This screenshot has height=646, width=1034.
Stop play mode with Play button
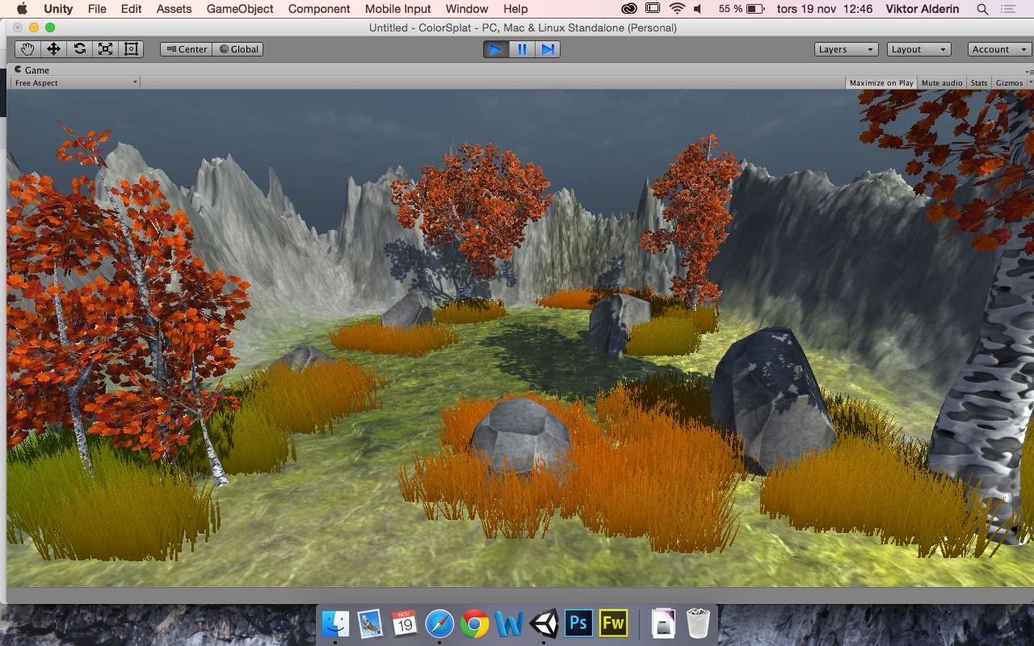pos(496,49)
